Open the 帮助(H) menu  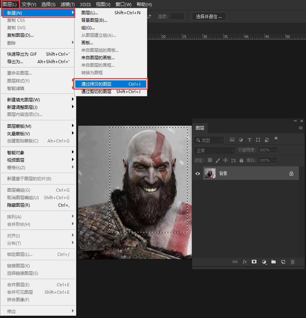(144, 4)
